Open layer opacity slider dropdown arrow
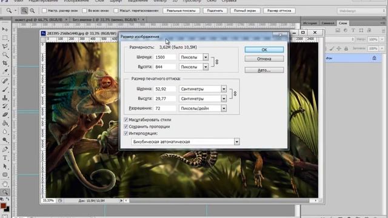Image resolution: width=388 pixels, height=218 pixels. (x=383, y=39)
